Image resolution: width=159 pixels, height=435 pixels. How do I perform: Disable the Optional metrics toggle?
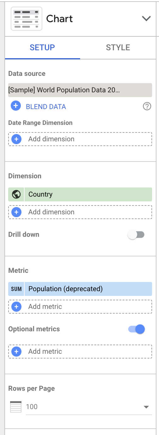click(x=136, y=329)
